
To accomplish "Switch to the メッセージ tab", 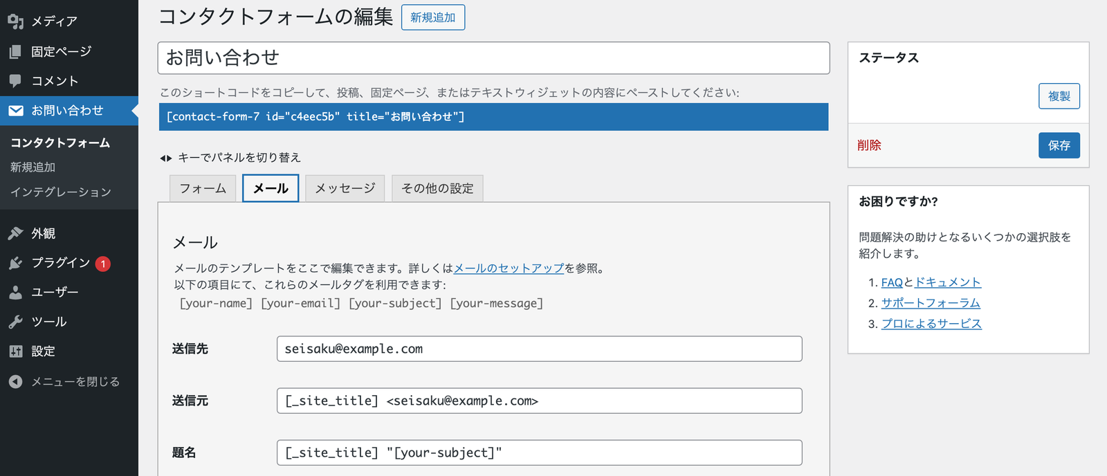I will point(345,188).
